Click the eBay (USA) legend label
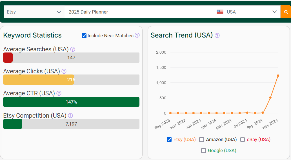This screenshot has height=160, width=291. 259,140
